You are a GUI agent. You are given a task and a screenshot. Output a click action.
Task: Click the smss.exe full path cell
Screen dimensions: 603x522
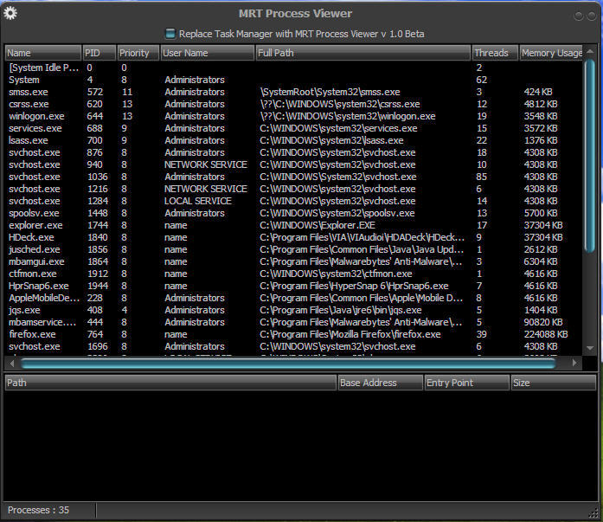tap(330, 92)
